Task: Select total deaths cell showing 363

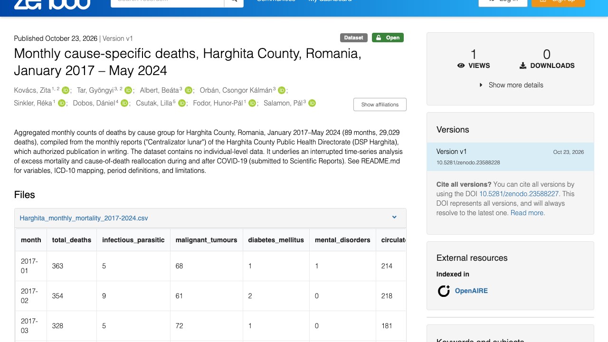Action: (72, 266)
